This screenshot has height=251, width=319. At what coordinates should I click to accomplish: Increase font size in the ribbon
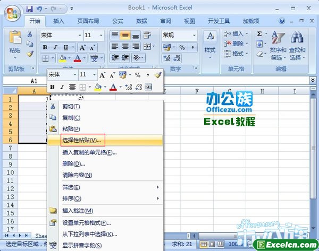pyautogui.click(x=82, y=48)
